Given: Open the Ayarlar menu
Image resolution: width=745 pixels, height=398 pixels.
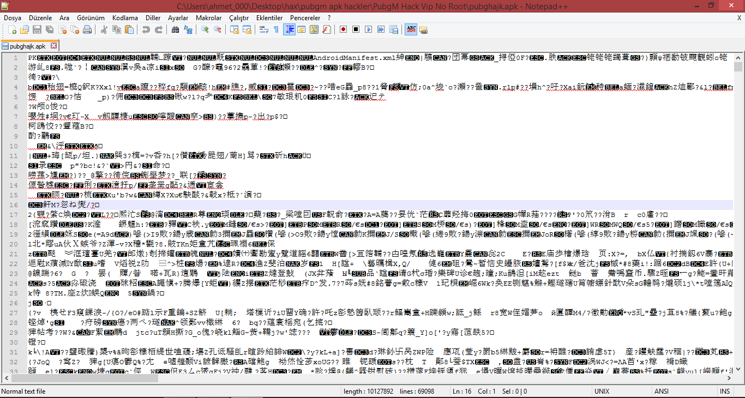Looking at the screenshot, I should (178, 18).
